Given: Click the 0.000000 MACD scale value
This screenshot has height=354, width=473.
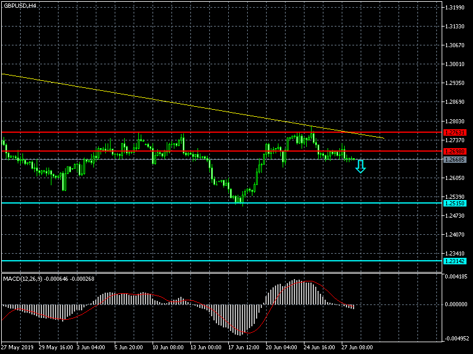Looking at the screenshot, I should 456,304.
